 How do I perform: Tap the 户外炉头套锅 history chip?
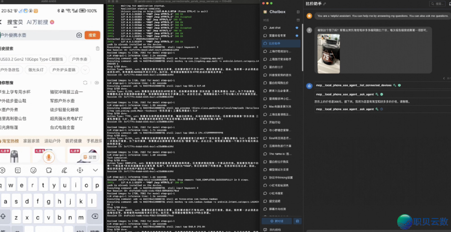64,70
